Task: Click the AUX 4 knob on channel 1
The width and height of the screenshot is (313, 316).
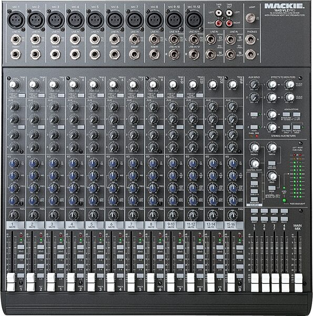Action: (14, 147)
